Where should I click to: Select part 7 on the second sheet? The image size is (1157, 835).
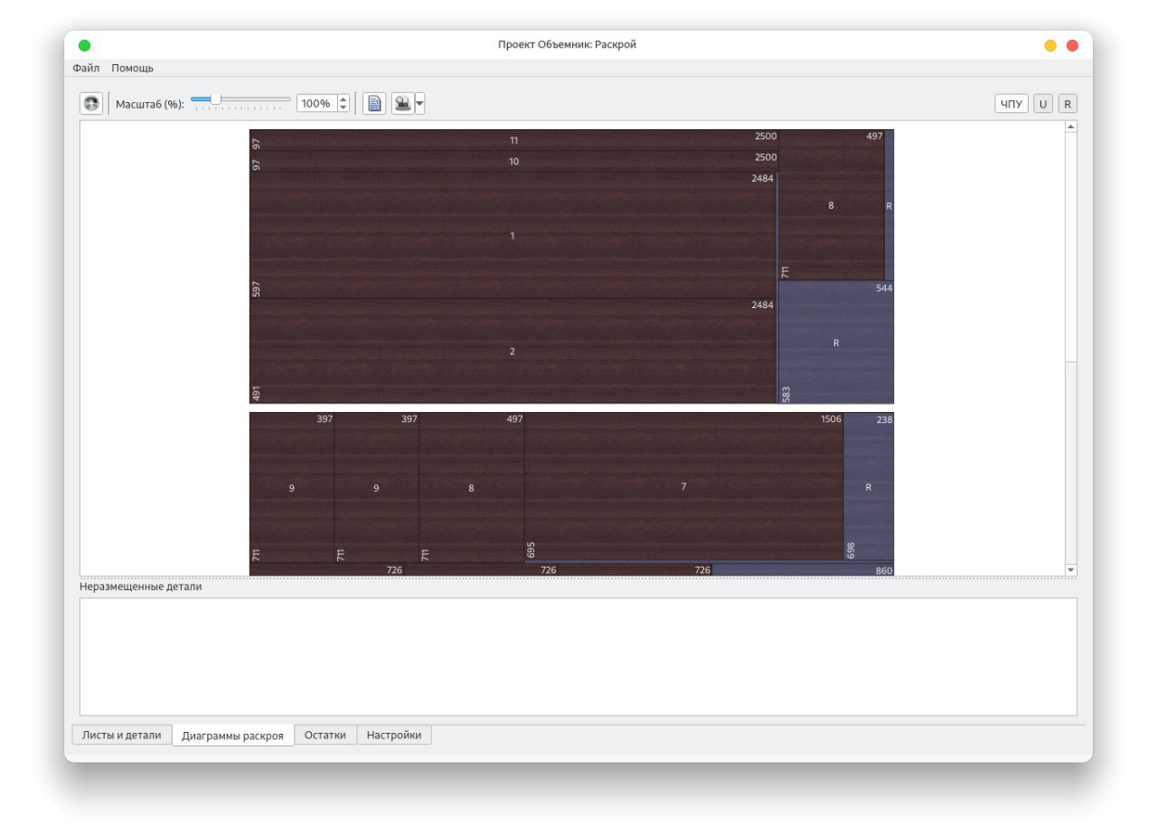pos(683,486)
